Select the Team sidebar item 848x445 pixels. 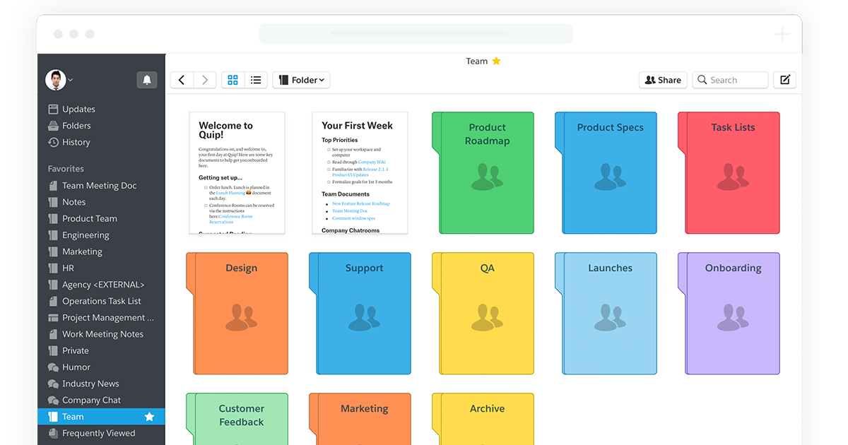tap(101, 417)
